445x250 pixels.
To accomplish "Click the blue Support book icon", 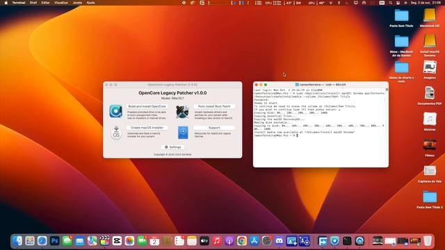I will tap(183, 133).
